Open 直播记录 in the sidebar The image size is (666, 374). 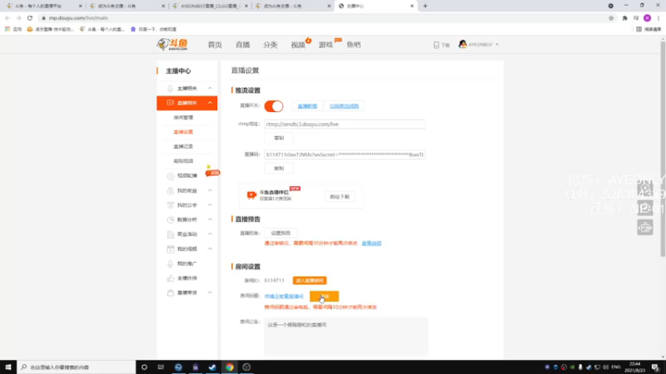coord(183,146)
